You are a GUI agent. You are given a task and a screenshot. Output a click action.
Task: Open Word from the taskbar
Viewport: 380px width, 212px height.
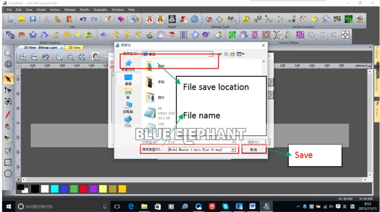tap(252, 206)
